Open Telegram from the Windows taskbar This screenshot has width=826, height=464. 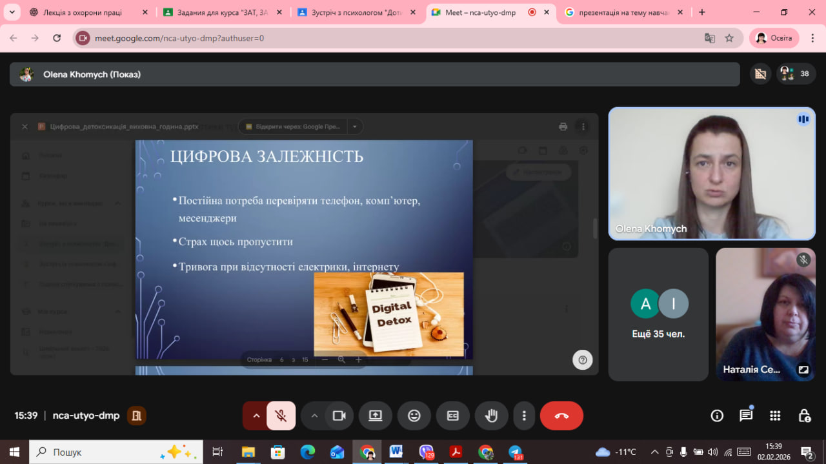pyautogui.click(x=515, y=452)
